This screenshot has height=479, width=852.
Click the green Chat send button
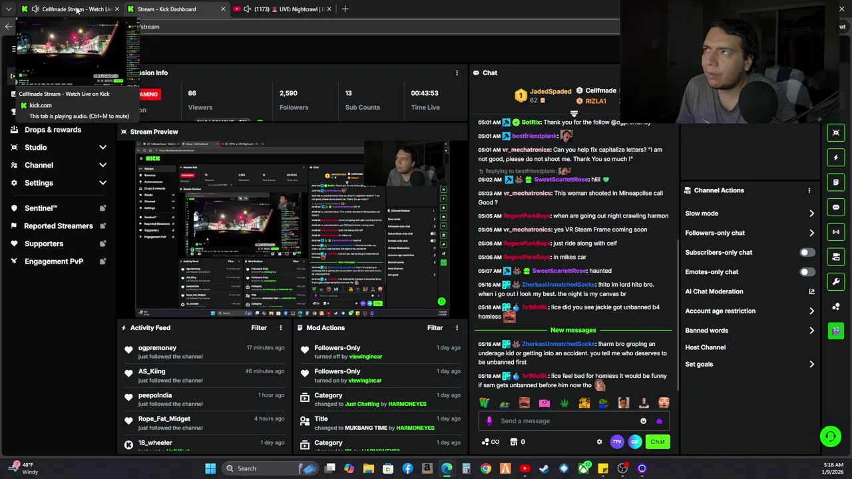658,442
